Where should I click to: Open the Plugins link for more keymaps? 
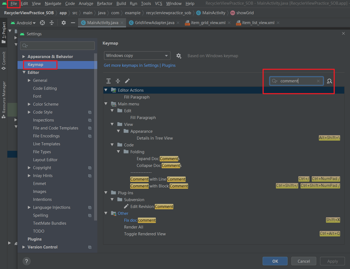(x=169, y=65)
